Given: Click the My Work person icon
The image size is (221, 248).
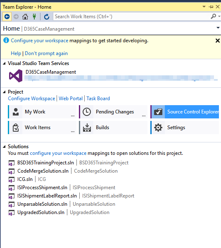Looking at the screenshot, I should [x=16, y=112].
